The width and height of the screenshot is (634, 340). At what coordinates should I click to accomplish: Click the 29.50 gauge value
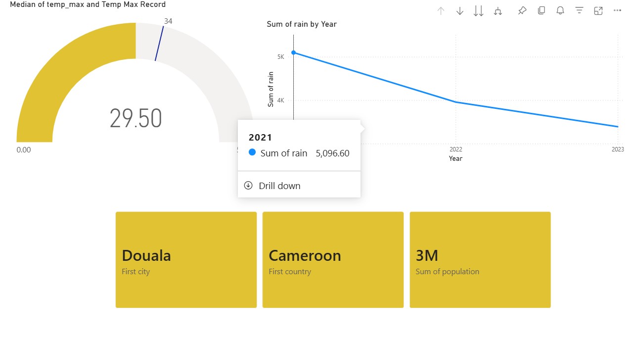[136, 119]
